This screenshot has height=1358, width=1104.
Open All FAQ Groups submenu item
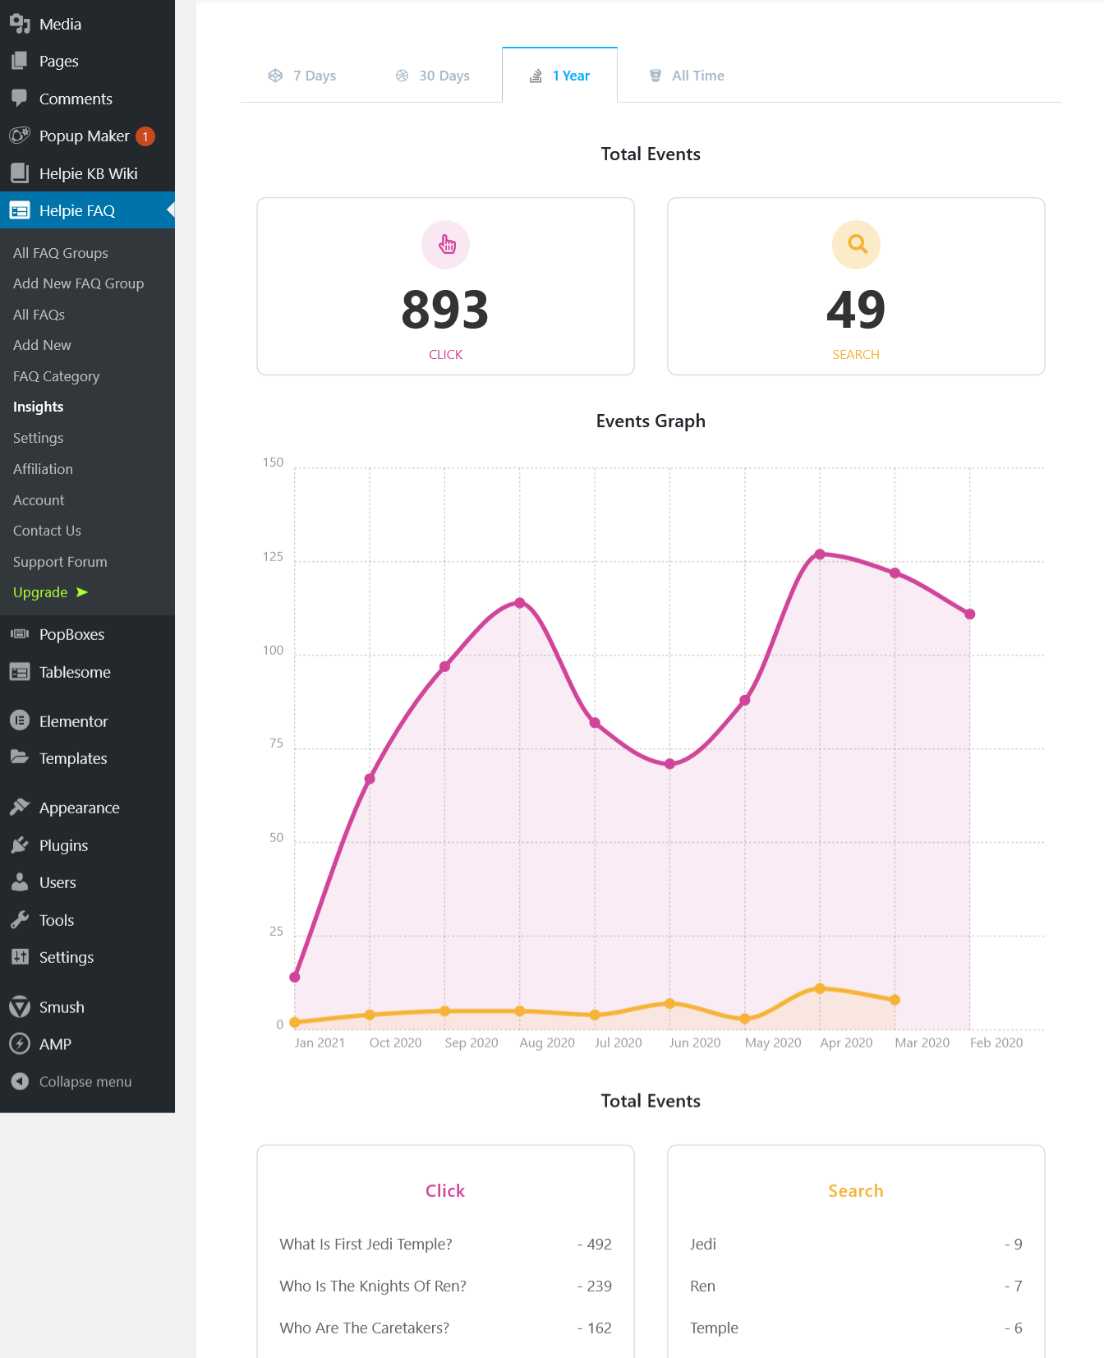pos(61,253)
